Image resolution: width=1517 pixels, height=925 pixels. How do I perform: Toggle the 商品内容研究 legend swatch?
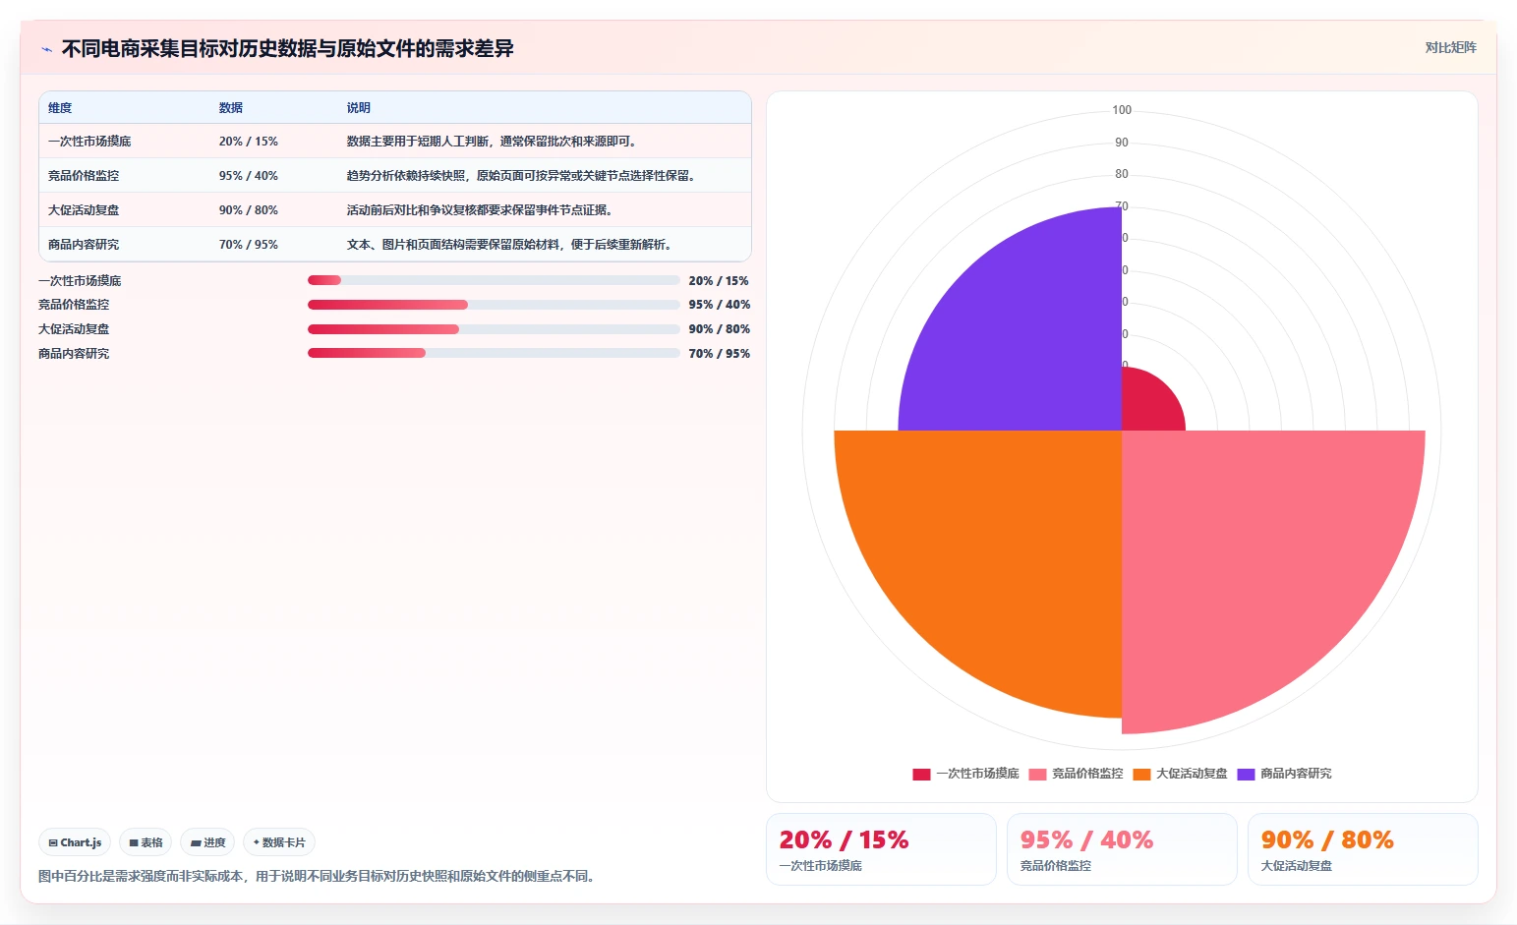tap(1246, 774)
